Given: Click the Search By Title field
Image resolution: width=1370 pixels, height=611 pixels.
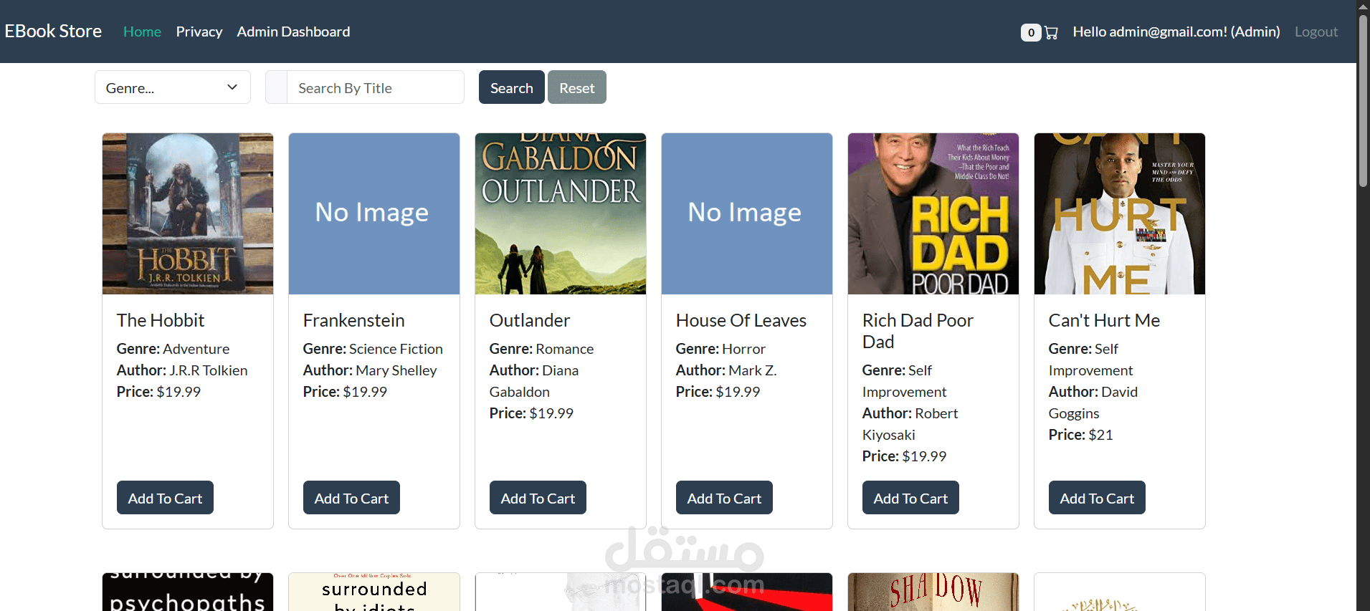Looking at the screenshot, I should pos(375,87).
